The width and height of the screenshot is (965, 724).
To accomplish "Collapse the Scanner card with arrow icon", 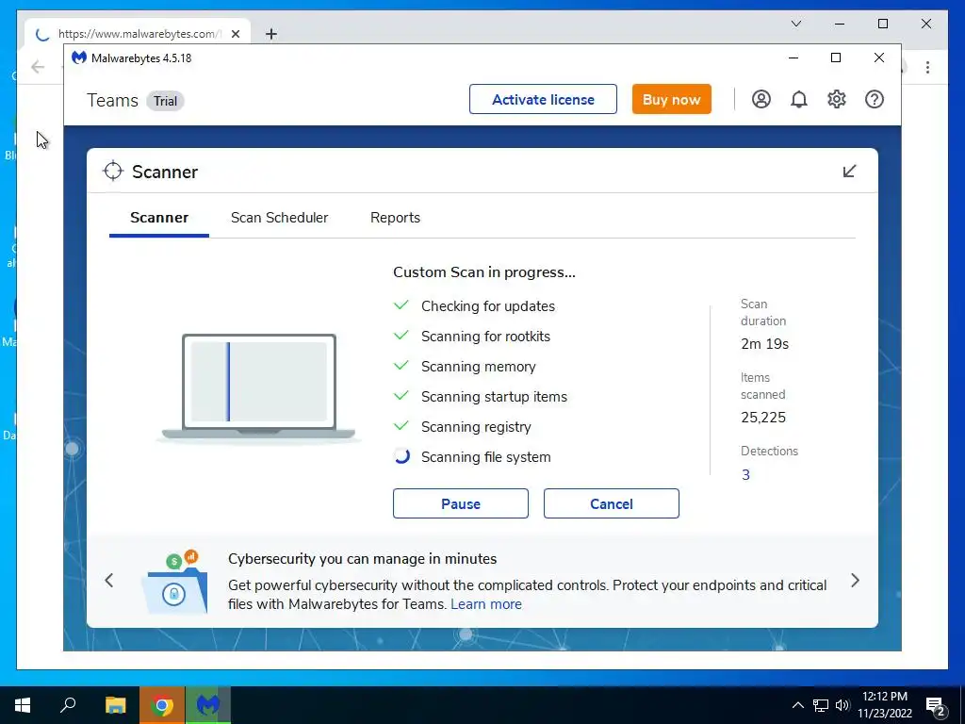I will 849,172.
